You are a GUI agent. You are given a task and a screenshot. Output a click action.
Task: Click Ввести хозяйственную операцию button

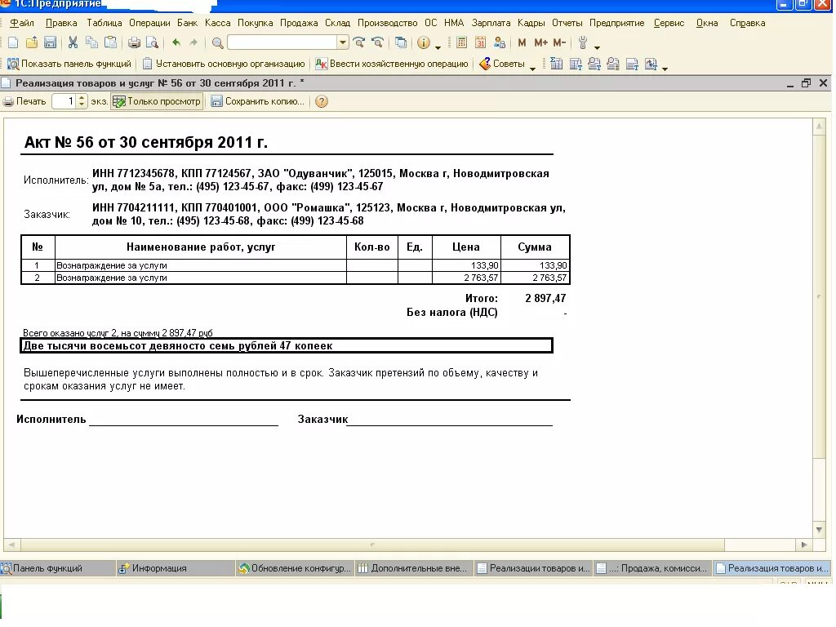click(391, 64)
